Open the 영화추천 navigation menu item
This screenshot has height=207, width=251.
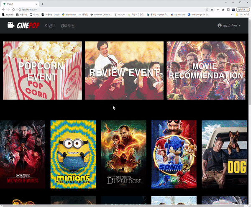click(x=67, y=26)
